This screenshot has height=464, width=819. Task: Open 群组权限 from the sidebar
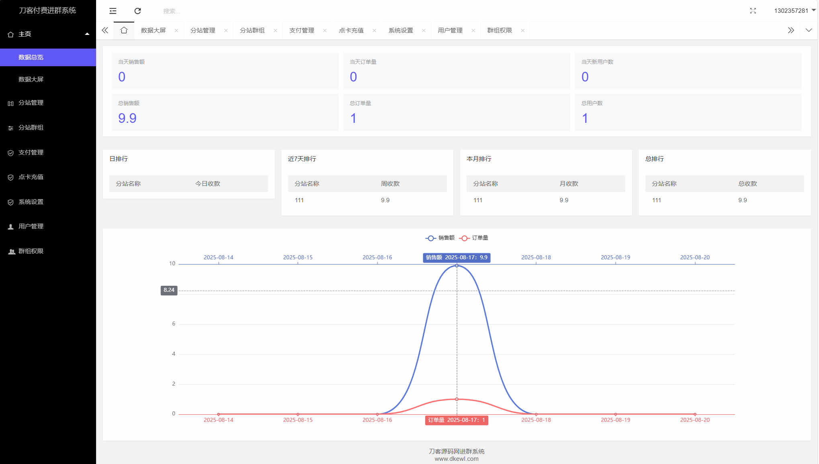click(x=31, y=251)
